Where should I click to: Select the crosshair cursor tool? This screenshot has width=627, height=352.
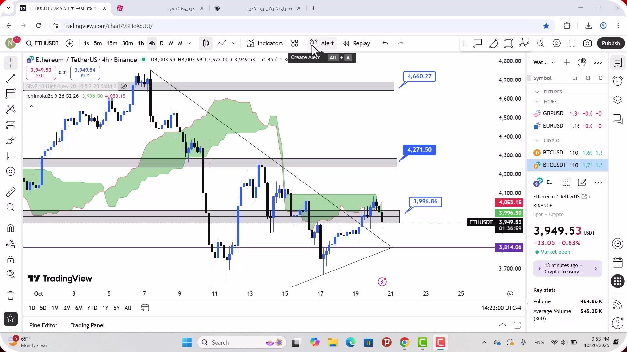(x=11, y=63)
